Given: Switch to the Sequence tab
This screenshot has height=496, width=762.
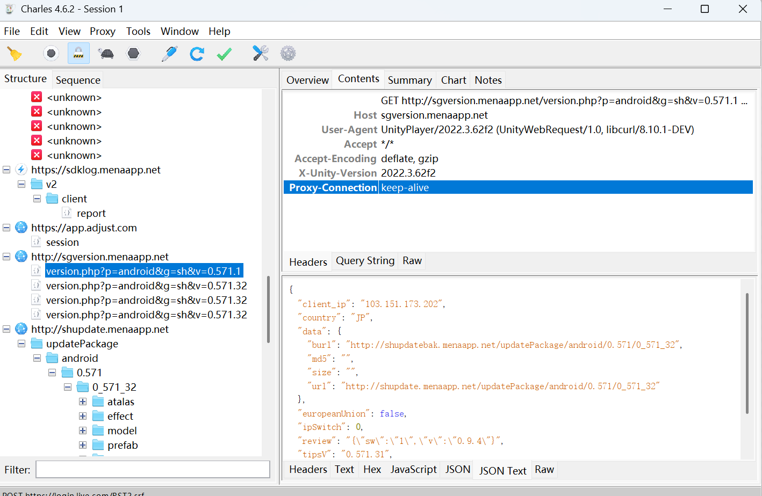Looking at the screenshot, I should click(x=78, y=80).
